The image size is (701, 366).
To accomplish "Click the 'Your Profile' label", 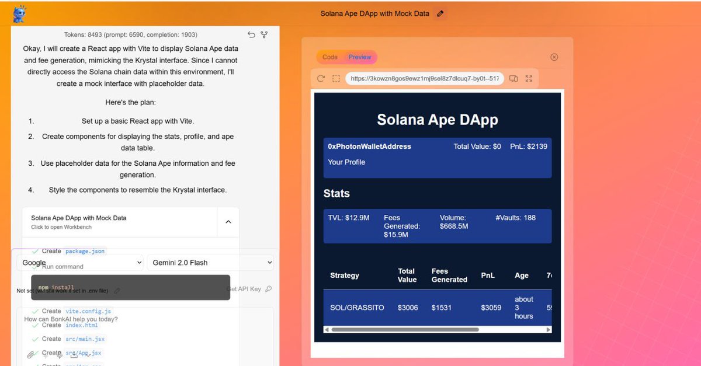I will (x=346, y=162).
